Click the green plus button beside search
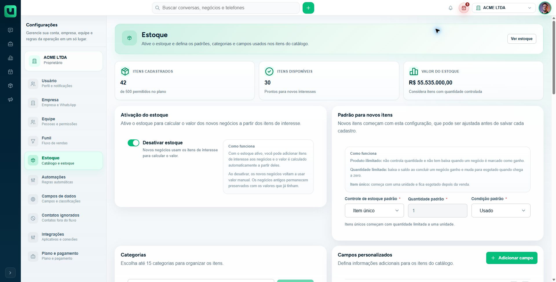The width and height of the screenshot is (556, 282). click(308, 8)
